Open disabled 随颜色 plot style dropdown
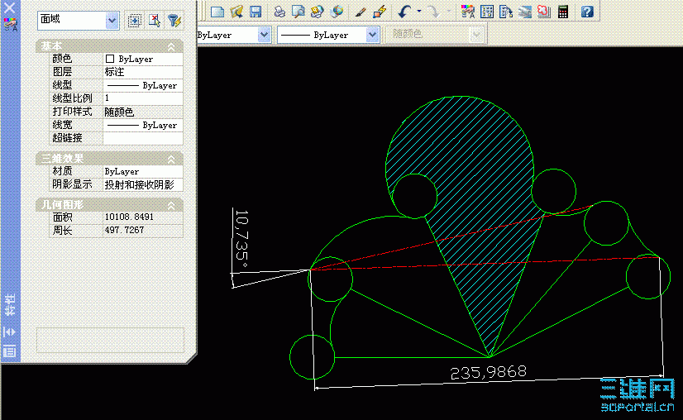The width and height of the screenshot is (683, 420). coord(477,35)
